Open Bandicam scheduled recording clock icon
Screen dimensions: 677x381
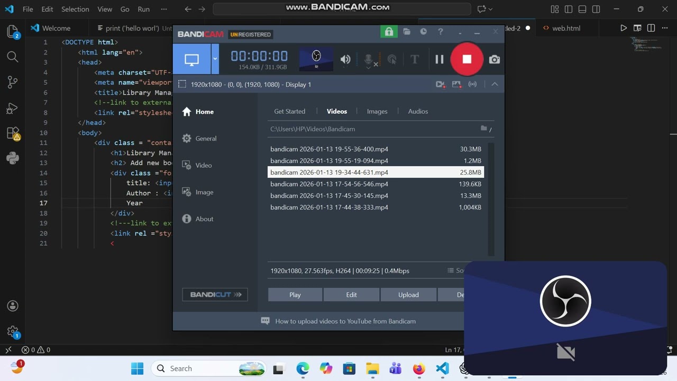coord(423,32)
